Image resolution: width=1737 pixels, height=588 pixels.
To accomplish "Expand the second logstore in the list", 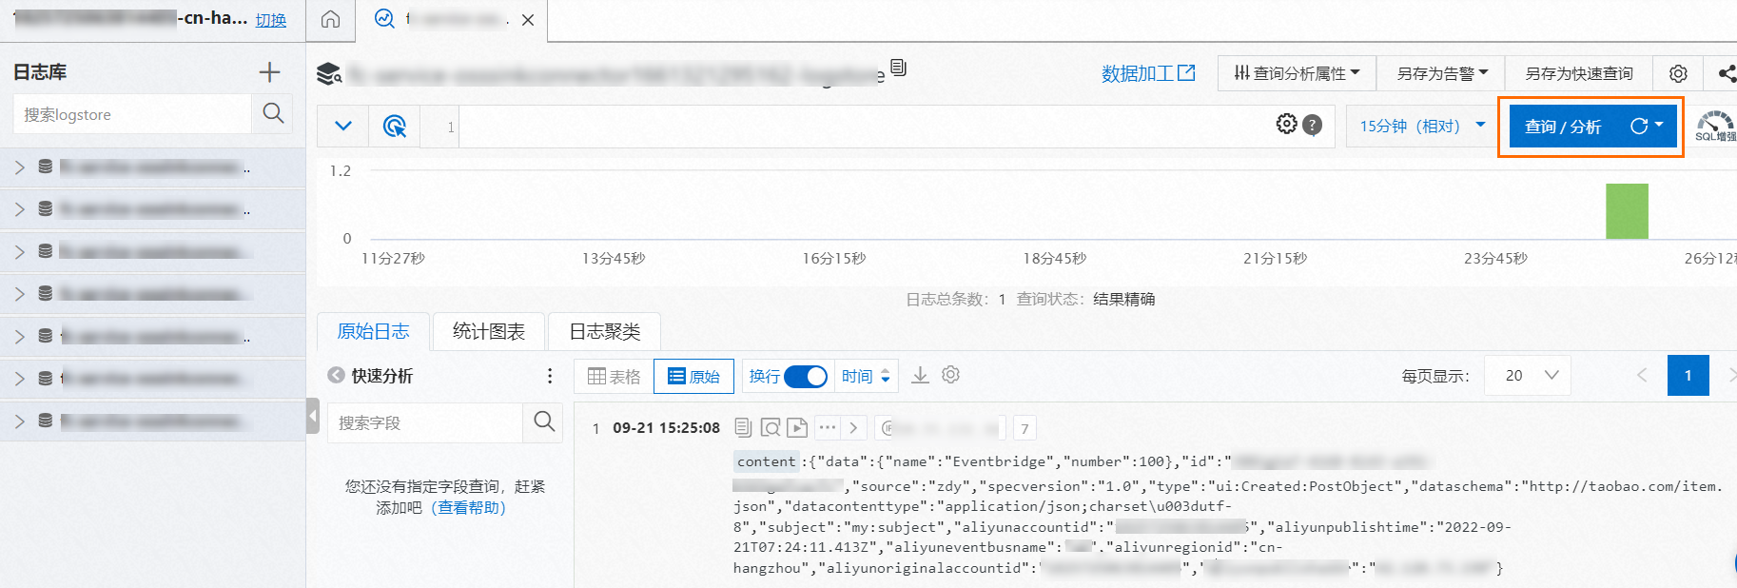I will (x=19, y=209).
